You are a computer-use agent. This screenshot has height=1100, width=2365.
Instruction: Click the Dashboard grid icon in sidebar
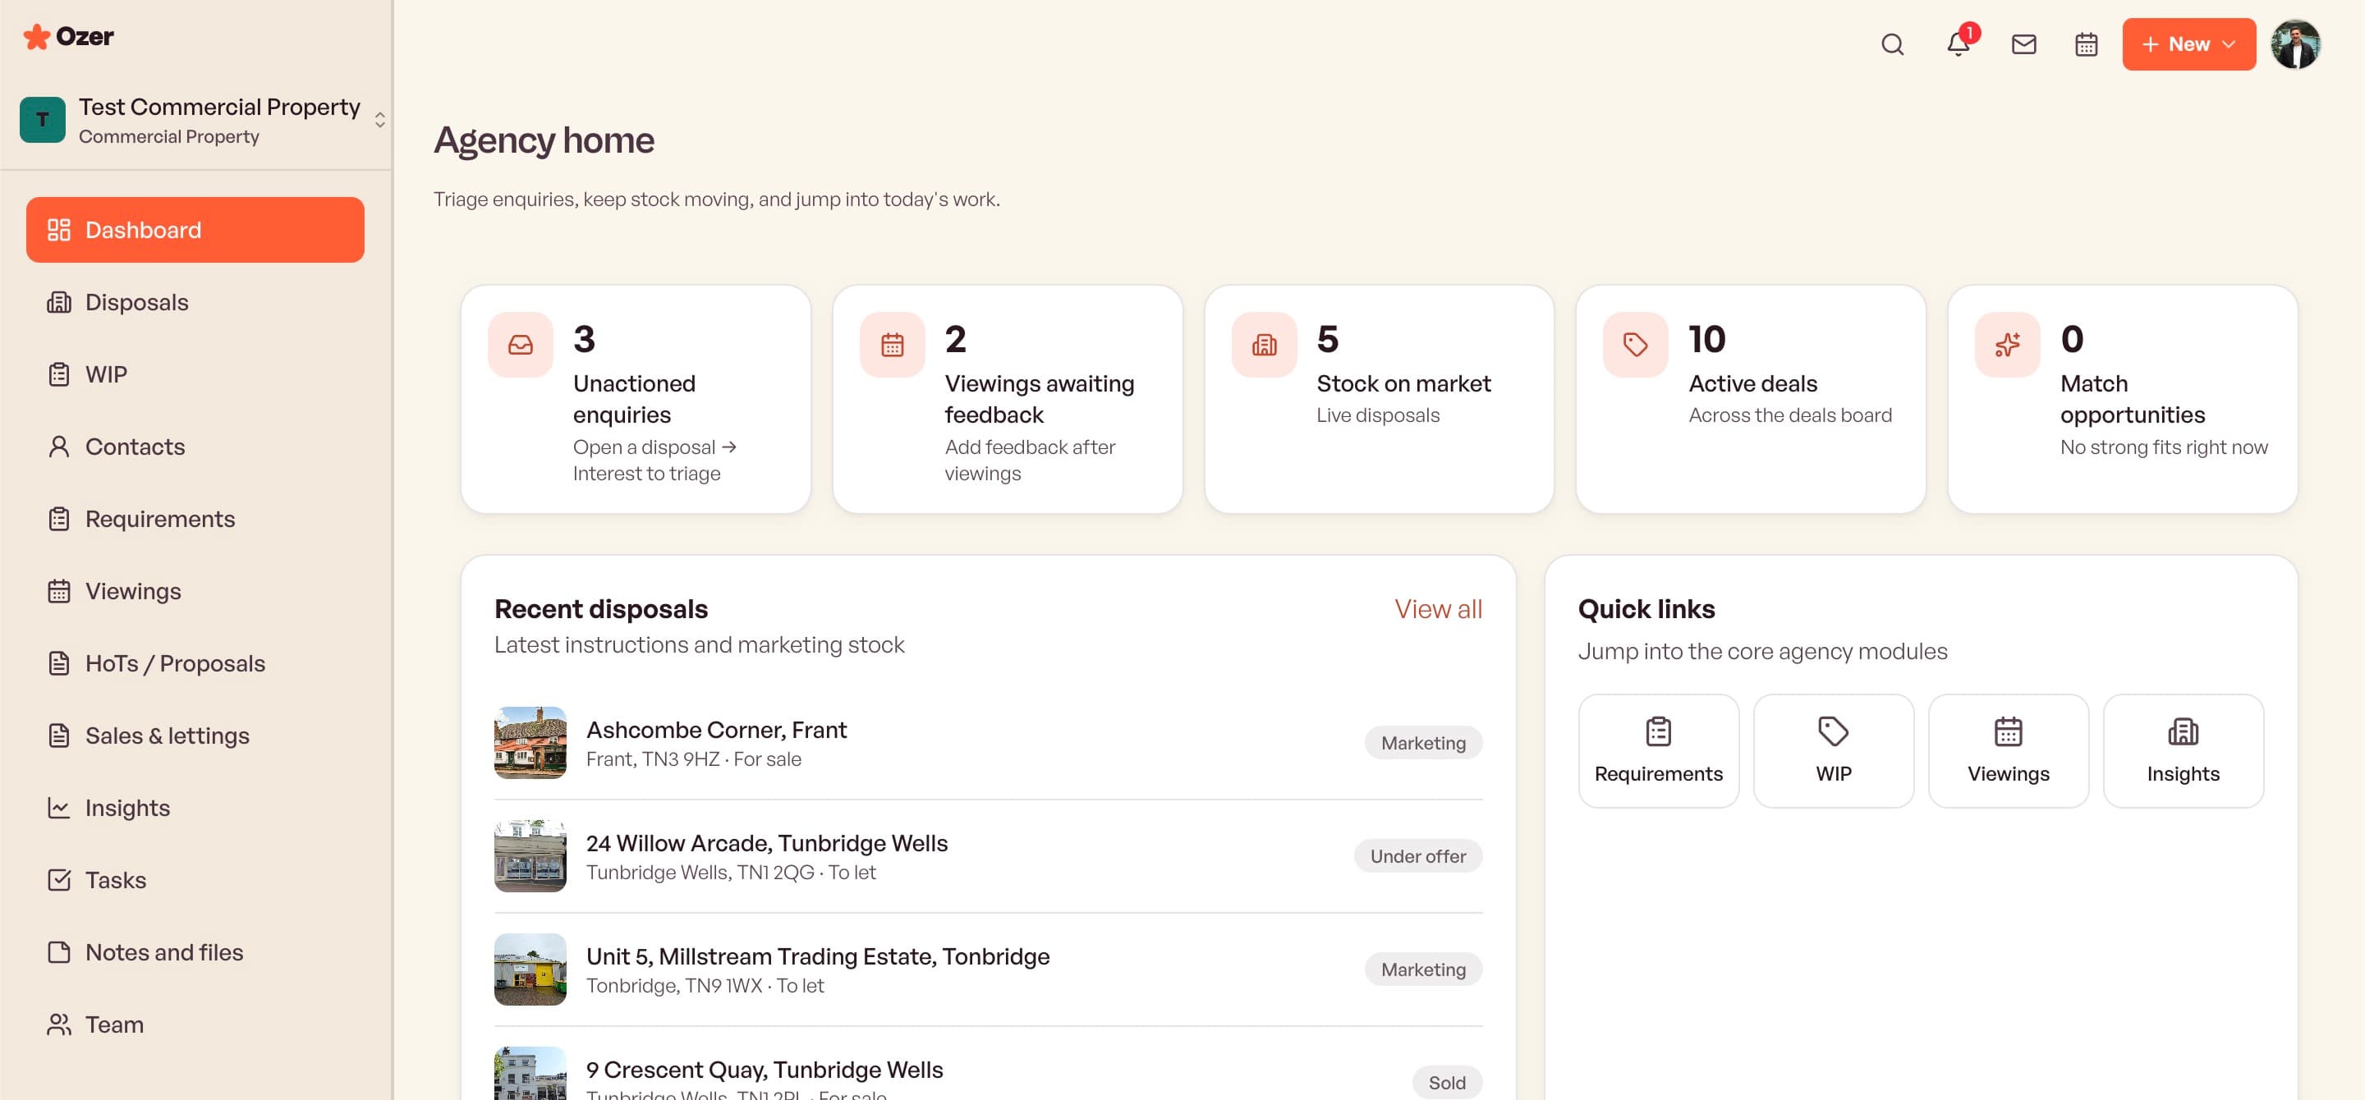(x=59, y=231)
